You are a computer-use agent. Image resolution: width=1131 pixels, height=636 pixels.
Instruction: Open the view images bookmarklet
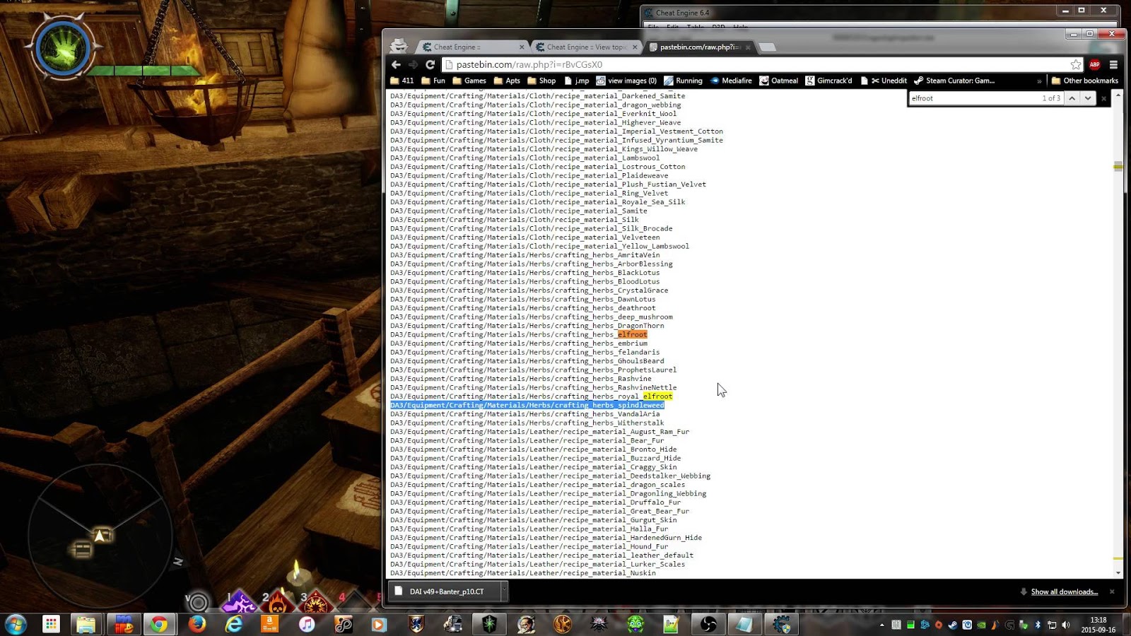[626, 81]
